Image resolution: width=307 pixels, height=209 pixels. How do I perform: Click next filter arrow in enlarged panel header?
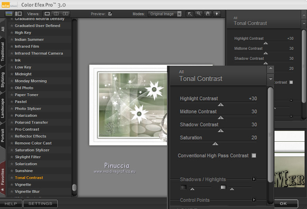[x=271, y=79]
